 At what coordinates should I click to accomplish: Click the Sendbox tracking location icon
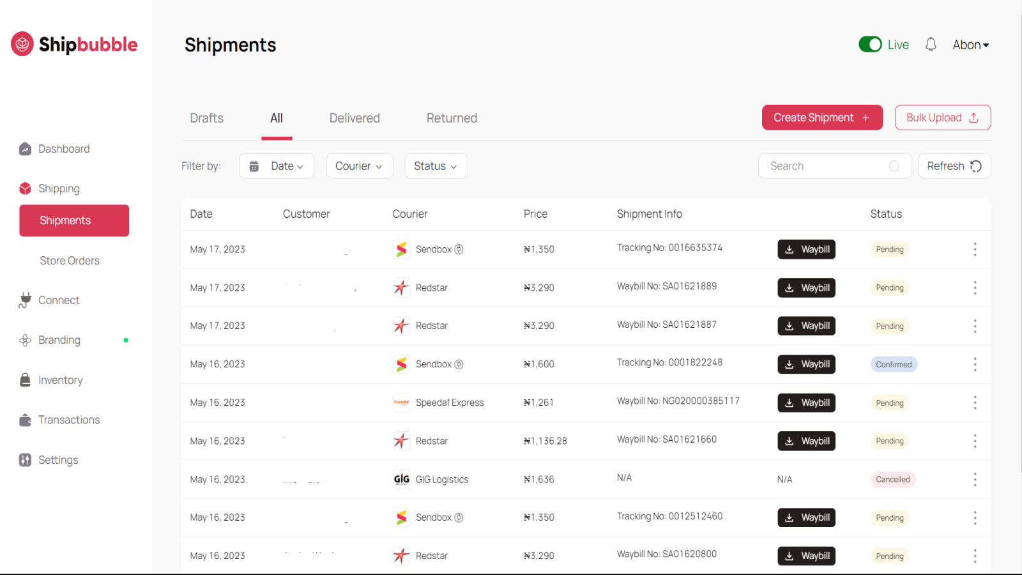(x=459, y=249)
